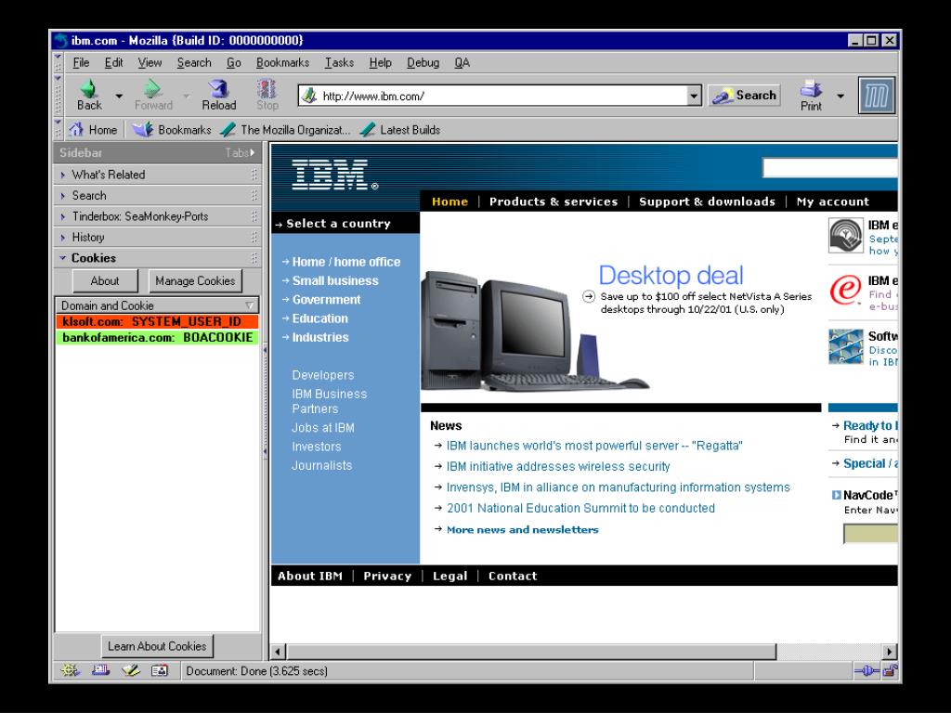Click the red e-business logo icon
951x713 pixels.
[x=845, y=290]
